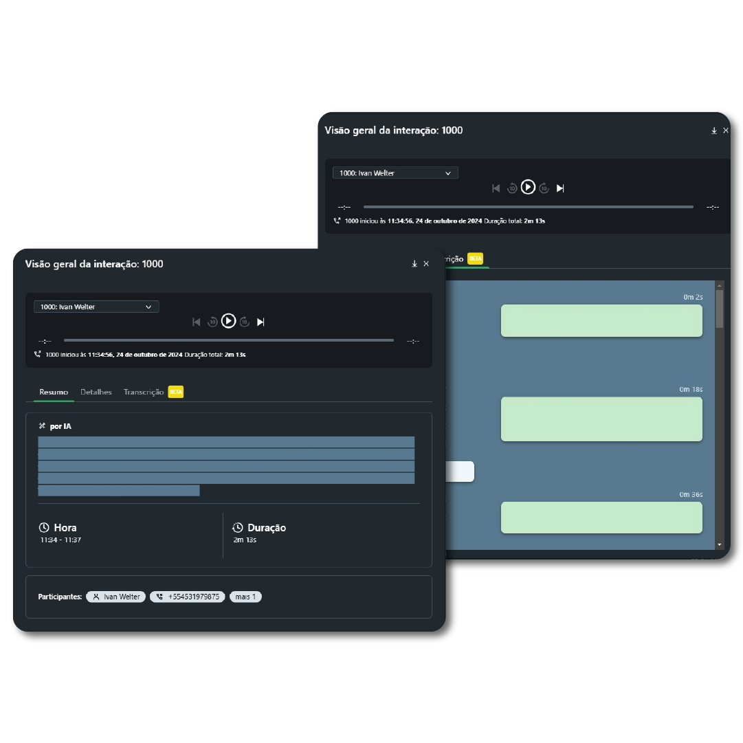Rewind 10 seconds in the front summary panel

(212, 322)
